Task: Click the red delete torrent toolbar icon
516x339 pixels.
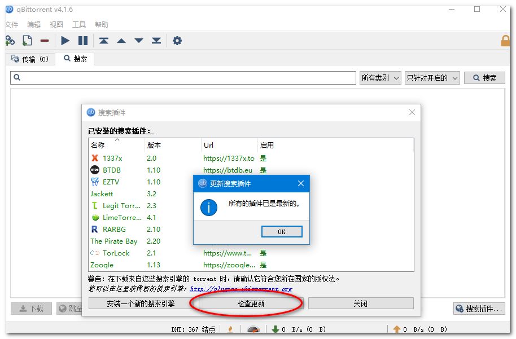Action: point(45,41)
